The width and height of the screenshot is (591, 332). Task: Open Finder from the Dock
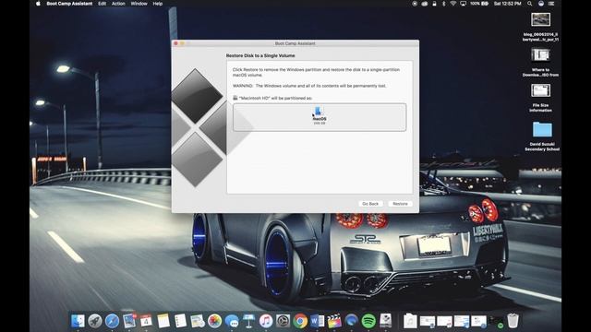coord(78,321)
